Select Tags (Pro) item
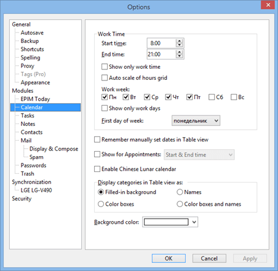 tap(33, 74)
